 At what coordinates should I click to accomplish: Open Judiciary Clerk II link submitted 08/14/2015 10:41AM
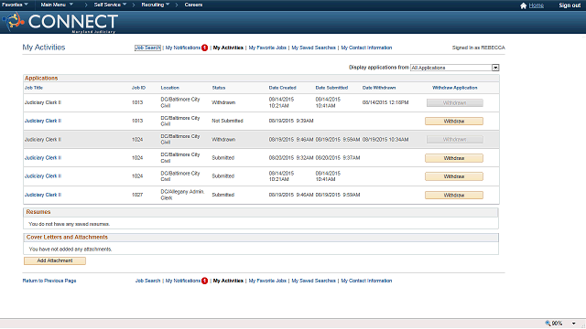[43, 176]
